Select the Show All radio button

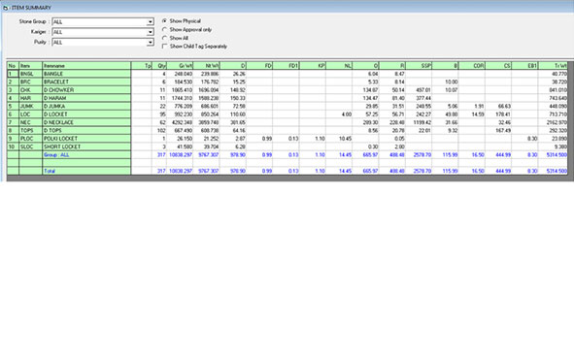[x=165, y=38]
